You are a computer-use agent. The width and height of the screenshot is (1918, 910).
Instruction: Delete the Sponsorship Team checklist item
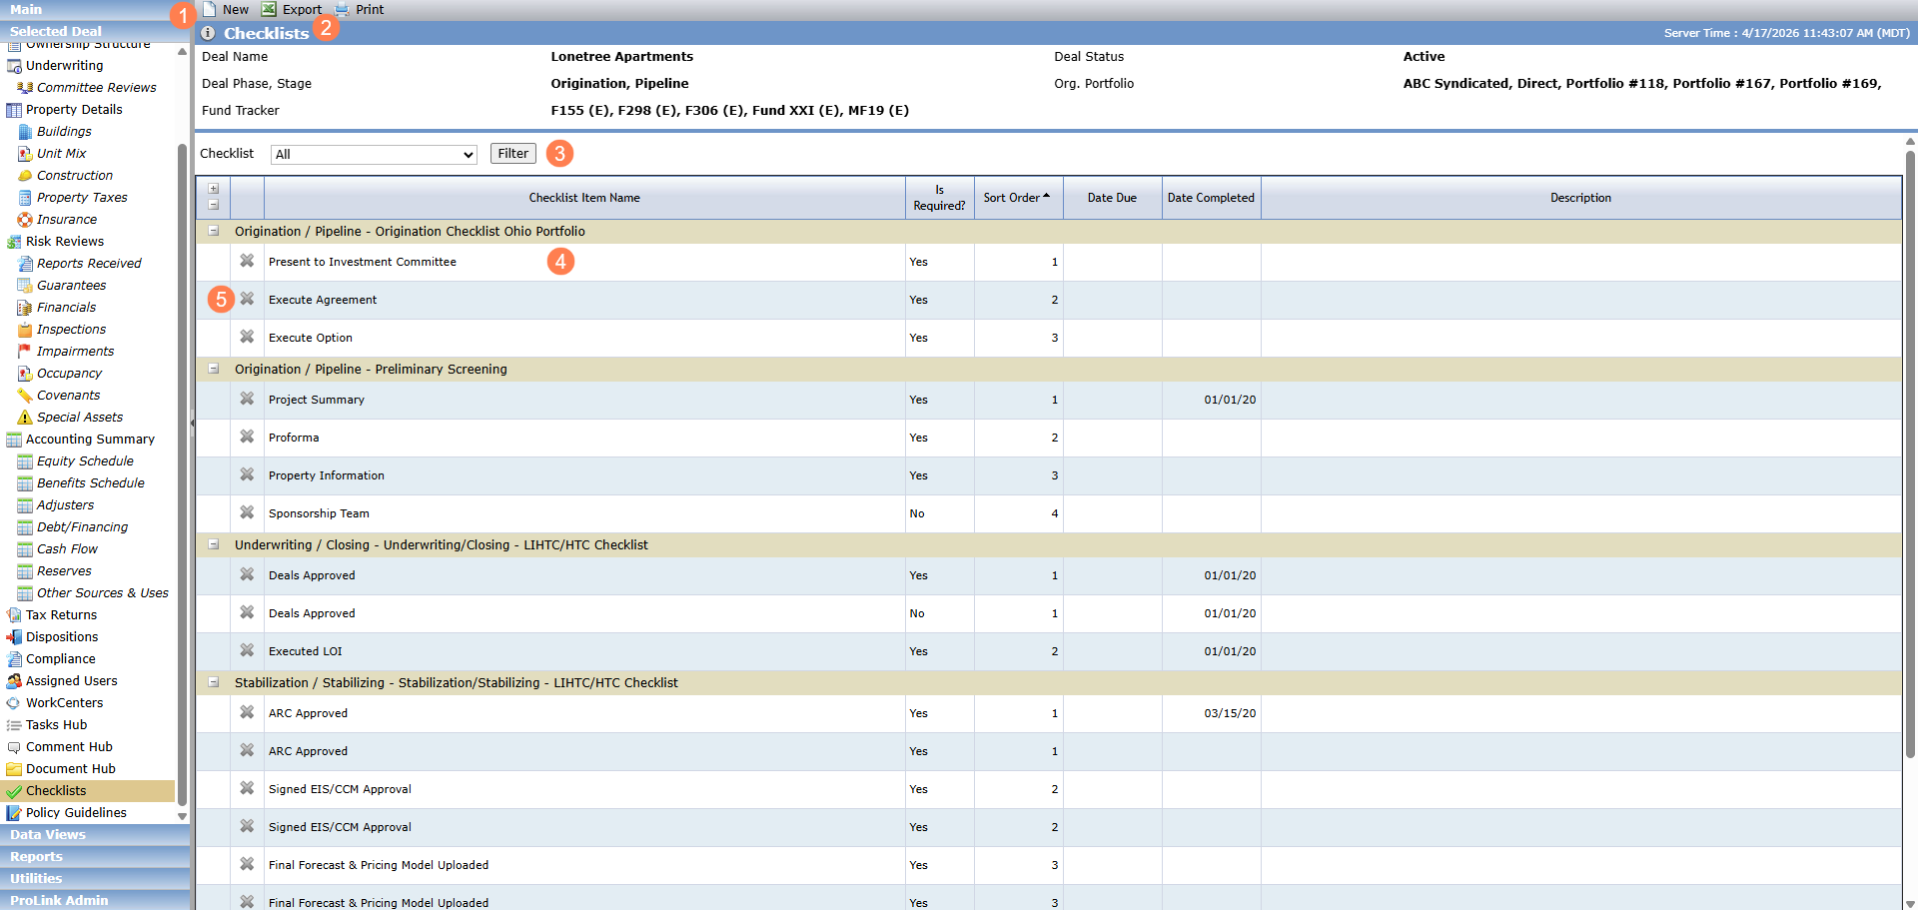tap(247, 512)
